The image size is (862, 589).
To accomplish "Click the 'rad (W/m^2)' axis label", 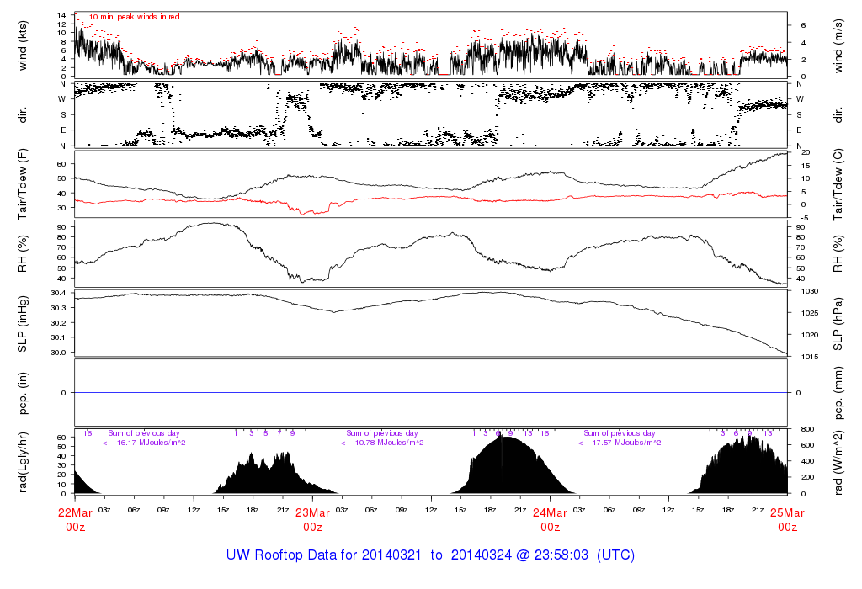I will (837, 462).
